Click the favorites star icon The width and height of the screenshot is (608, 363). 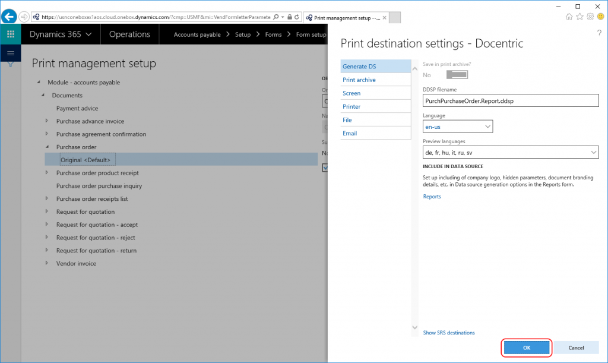pyautogui.click(x=579, y=17)
